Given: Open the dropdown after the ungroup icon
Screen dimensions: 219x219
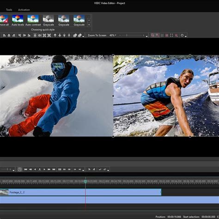Looking at the screenshot, I should point(83,36).
